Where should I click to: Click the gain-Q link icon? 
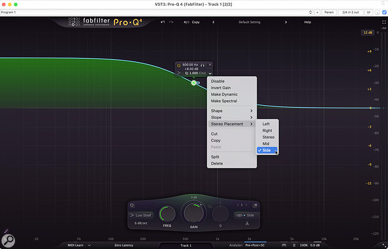[210, 206]
